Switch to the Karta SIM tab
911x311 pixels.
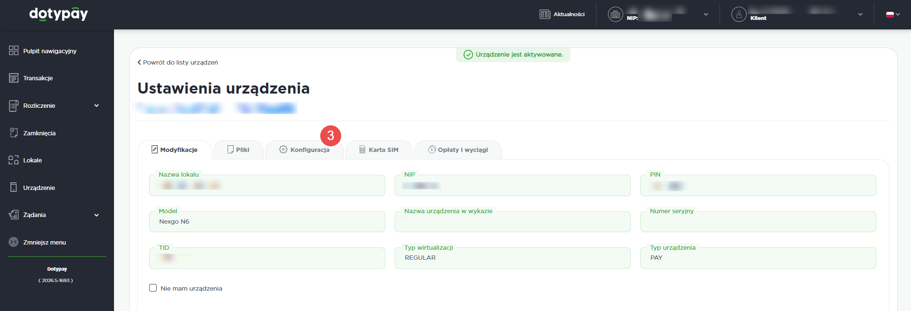pos(379,150)
